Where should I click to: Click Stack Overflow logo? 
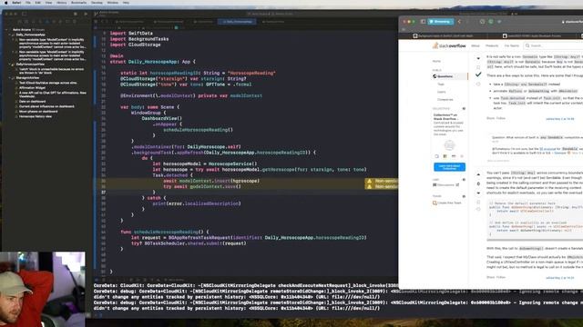pos(449,45)
